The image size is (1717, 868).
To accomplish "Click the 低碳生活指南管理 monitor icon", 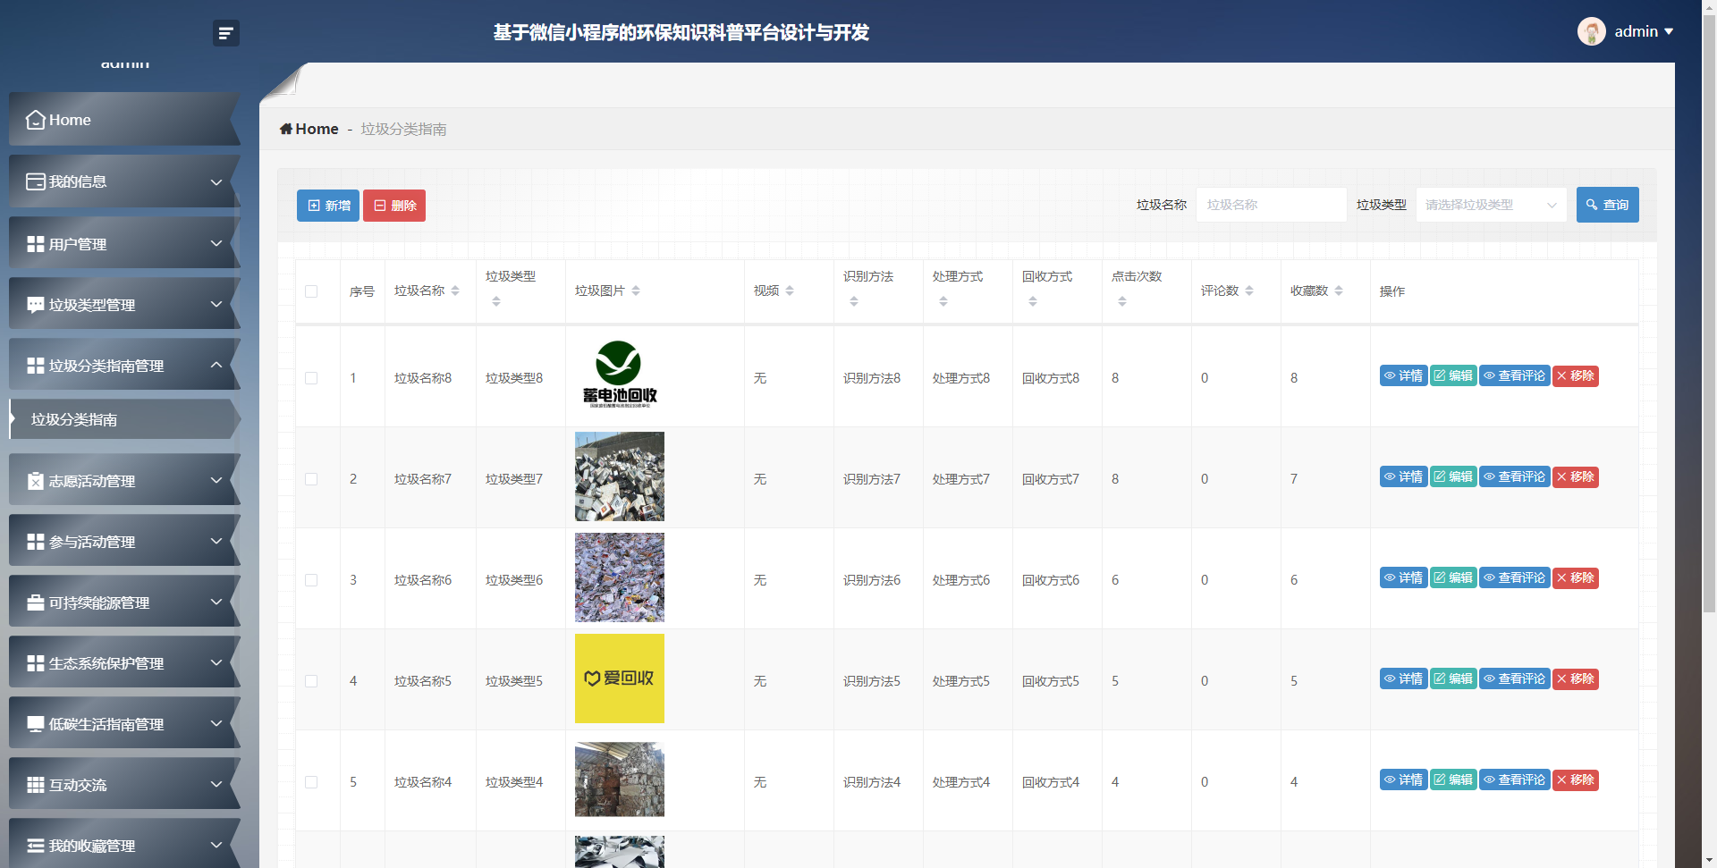I will (36, 724).
